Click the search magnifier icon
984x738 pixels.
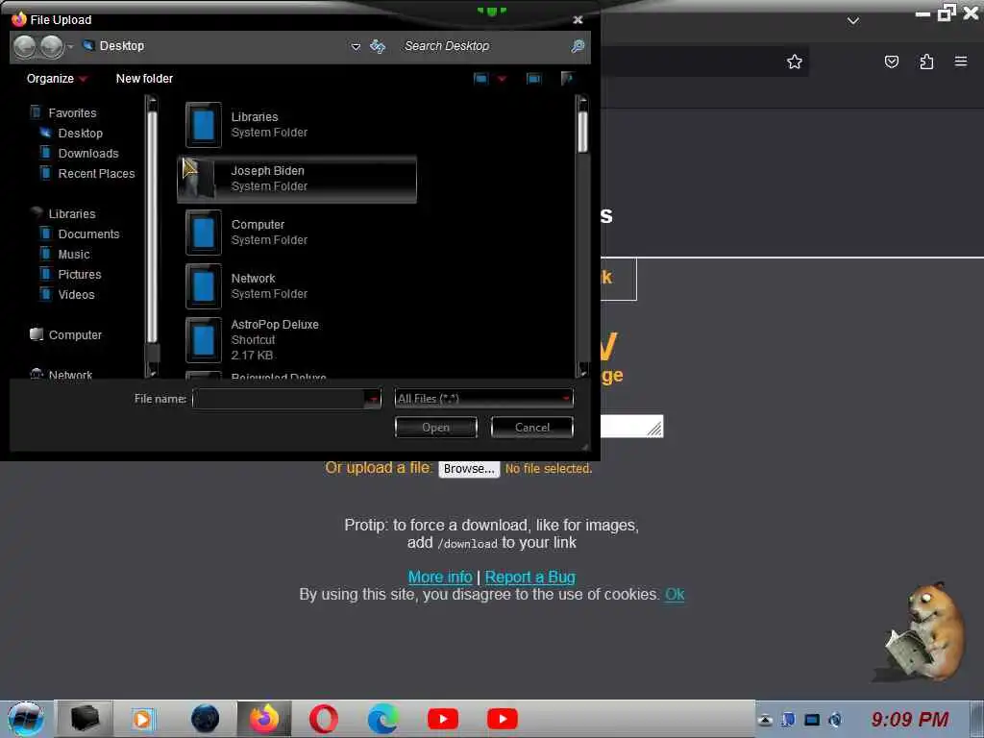(578, 46)
